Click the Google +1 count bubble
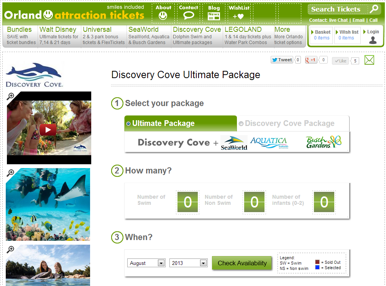The image size is (386, 286). point(323,60)
